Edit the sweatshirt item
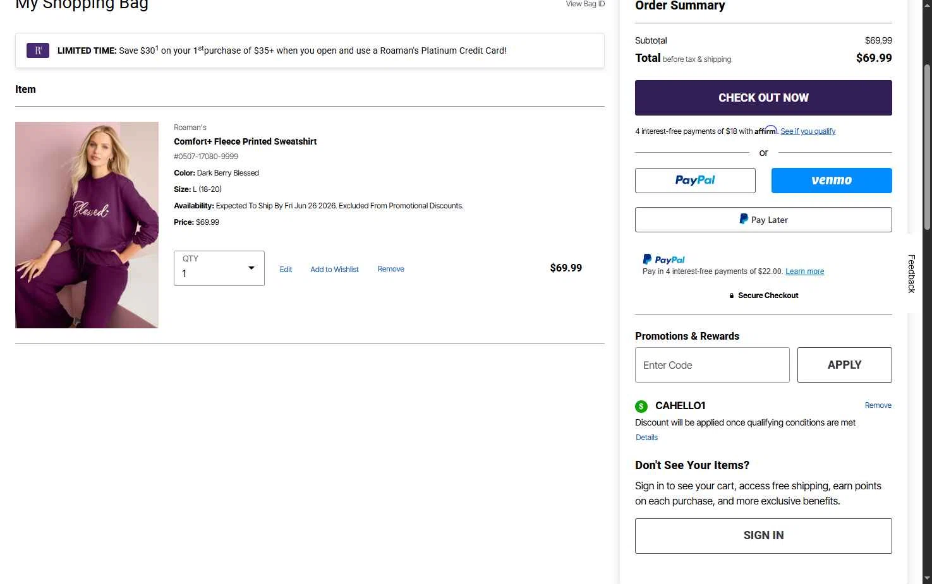The width and height of the screenshot is (932, 584). tap(286, 270)
